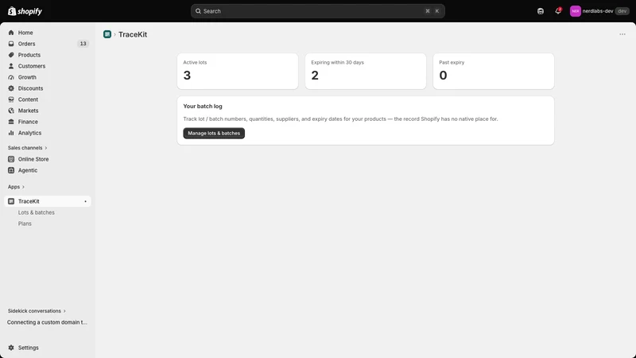Click the Online Store icon
The width and height of the screenshot is (636, 358).
(x=11, y=159)
